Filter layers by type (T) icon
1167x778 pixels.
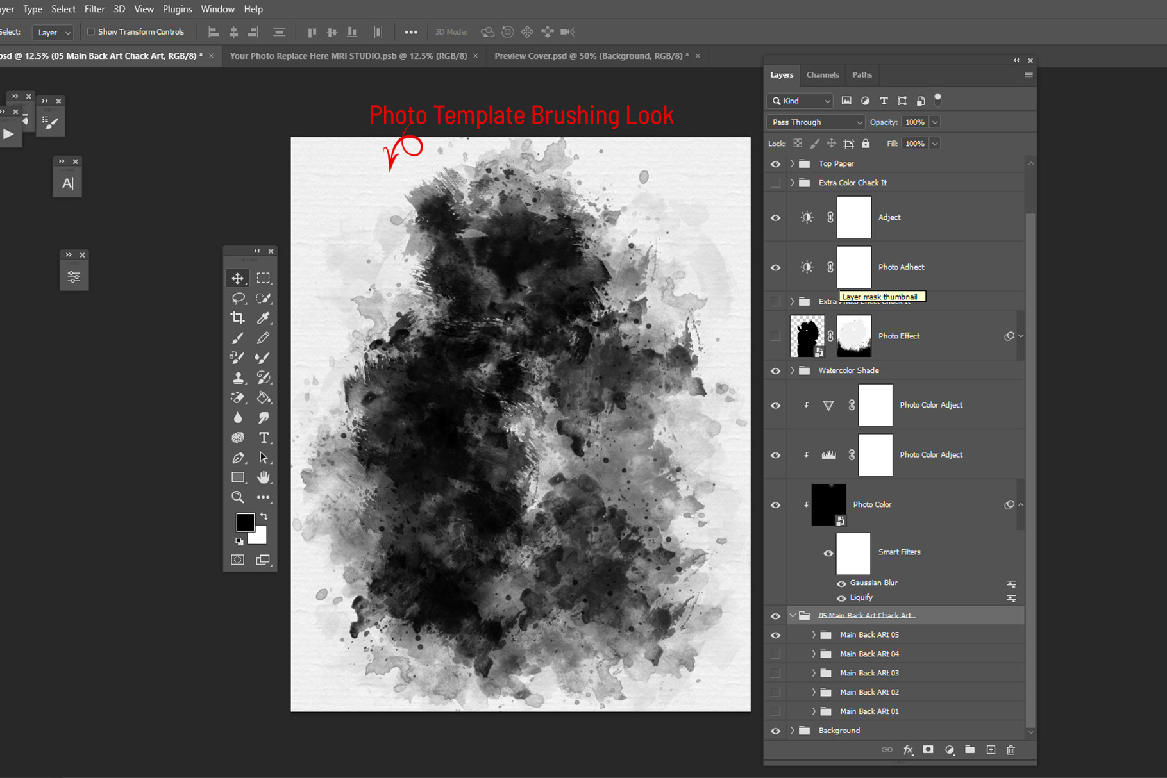884,101
